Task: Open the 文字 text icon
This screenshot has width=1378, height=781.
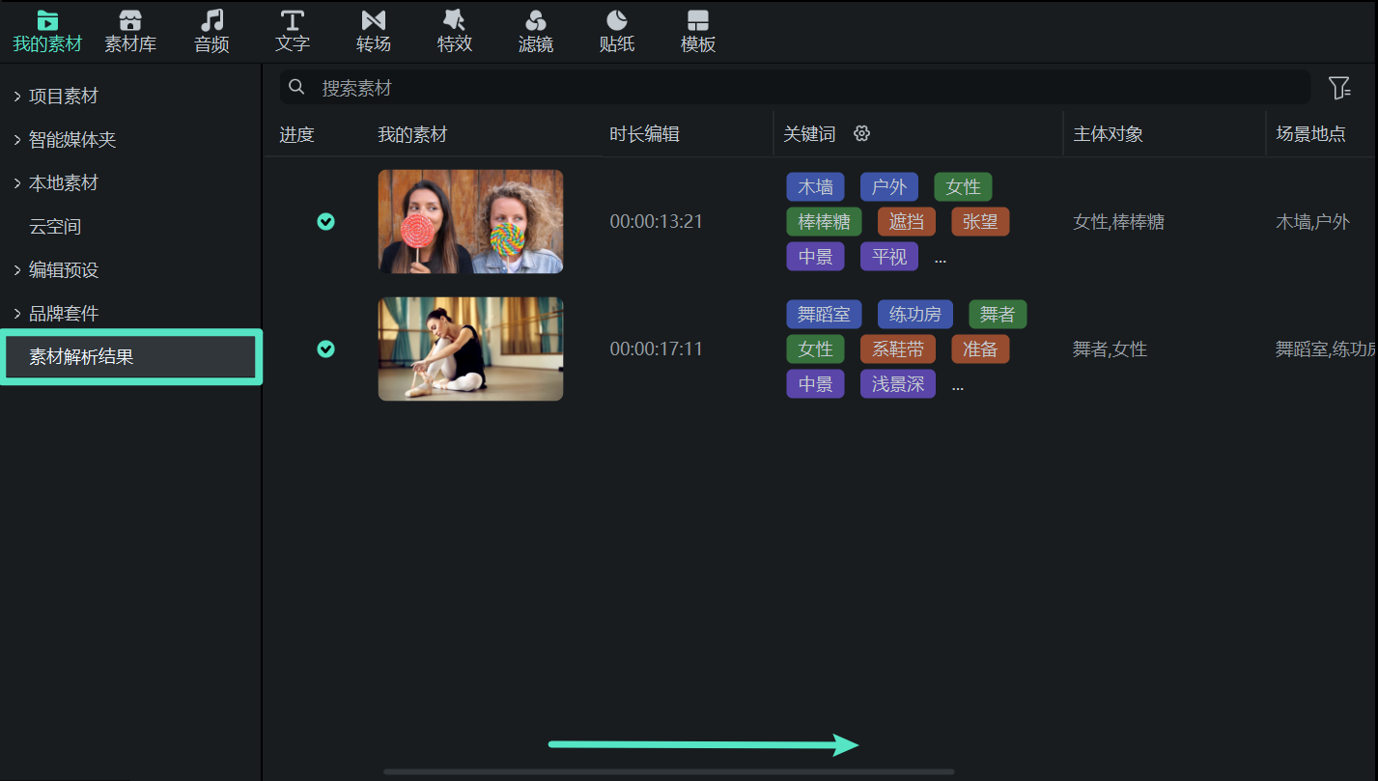Action: click(293, 20)
